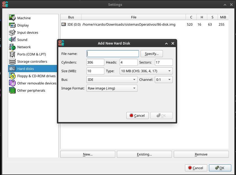Click the Other removable devices icon
Image resolution: width=236 pixels, height=175 pixels.
click(x=12, y=83)
